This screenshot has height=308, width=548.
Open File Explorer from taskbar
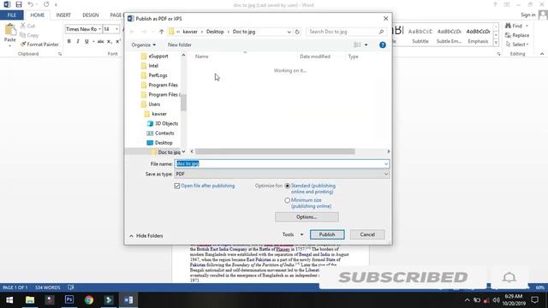pyautogui.click(x=30, y=300)
